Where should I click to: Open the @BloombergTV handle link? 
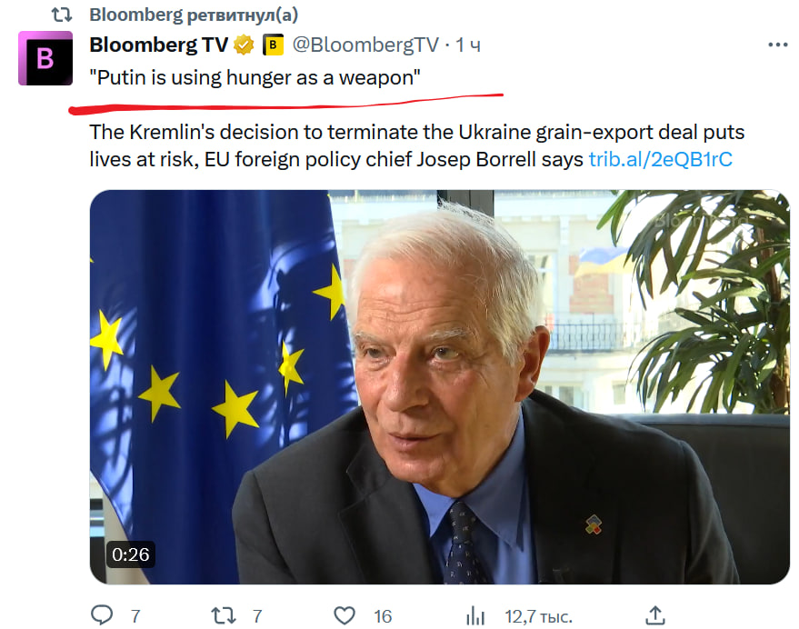[365, 45]
